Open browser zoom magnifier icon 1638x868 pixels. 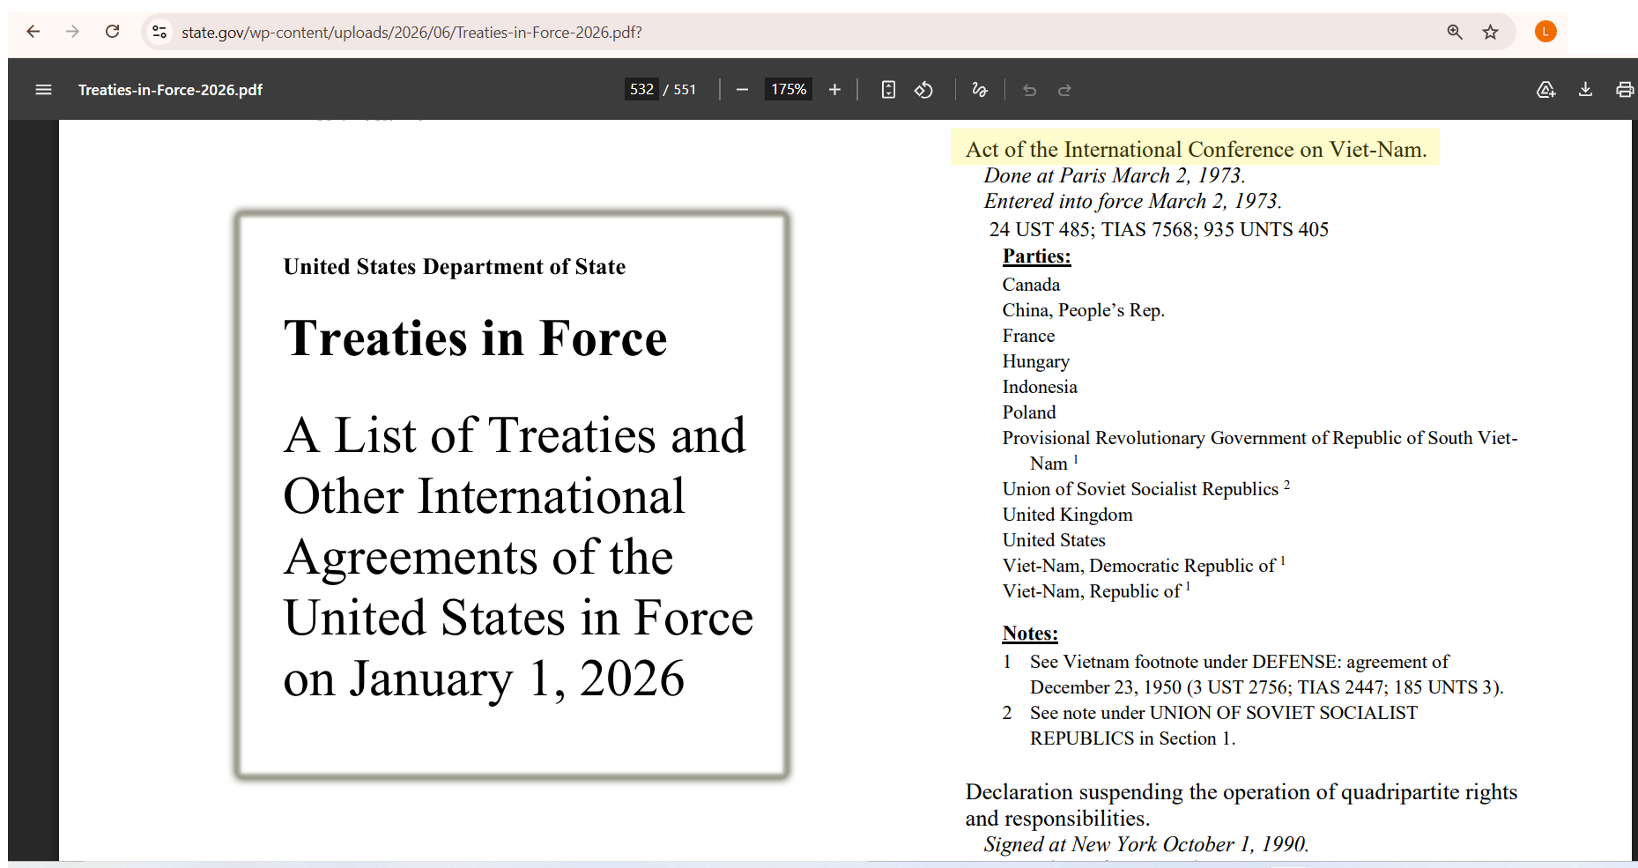(x=1455, y=32)
